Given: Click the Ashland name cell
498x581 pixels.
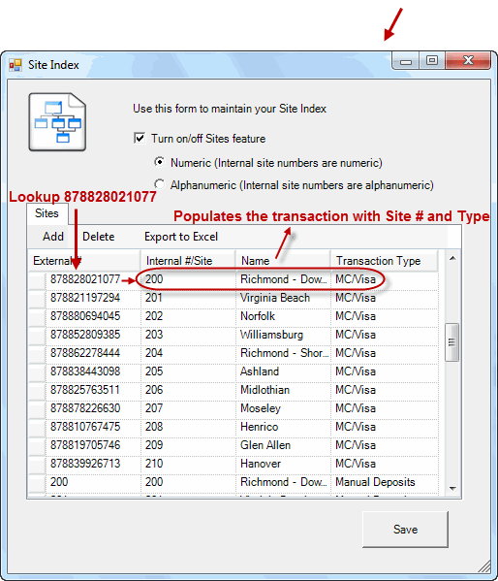Looking at the screenshot, I should tap(283, 373).
